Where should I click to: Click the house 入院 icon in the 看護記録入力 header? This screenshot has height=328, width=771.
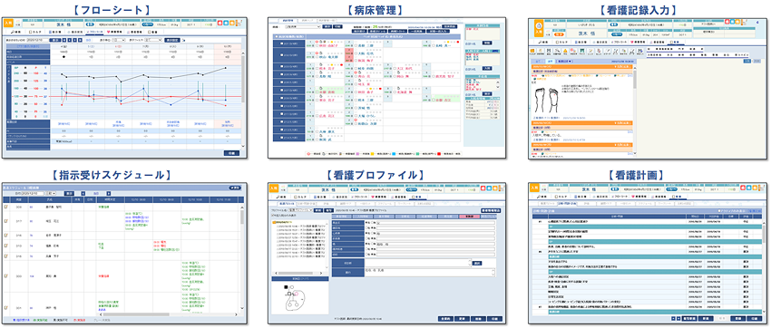point(539,27)
